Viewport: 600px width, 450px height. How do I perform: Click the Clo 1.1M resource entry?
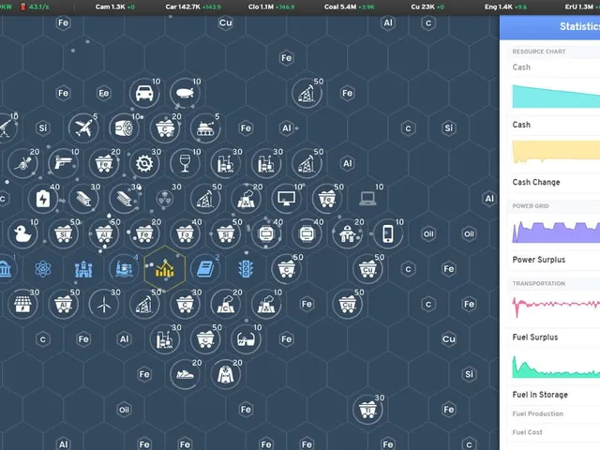271,7
